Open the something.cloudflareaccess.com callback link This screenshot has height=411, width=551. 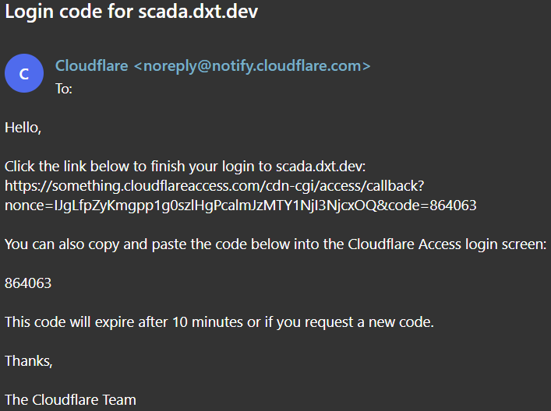click(214, 185)
